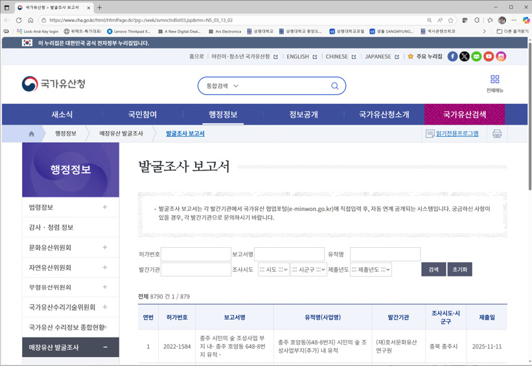Open 읽기전용프로그램 link
The width and height of the screenshot is (532, 366).
pos(457,134)
